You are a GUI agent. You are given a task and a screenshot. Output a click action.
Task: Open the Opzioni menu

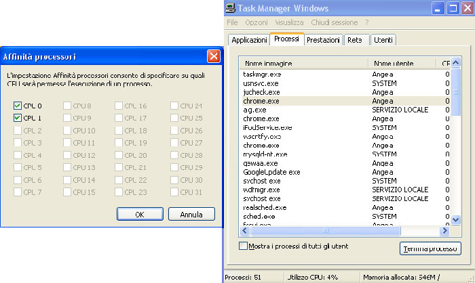tap(256, 22)
